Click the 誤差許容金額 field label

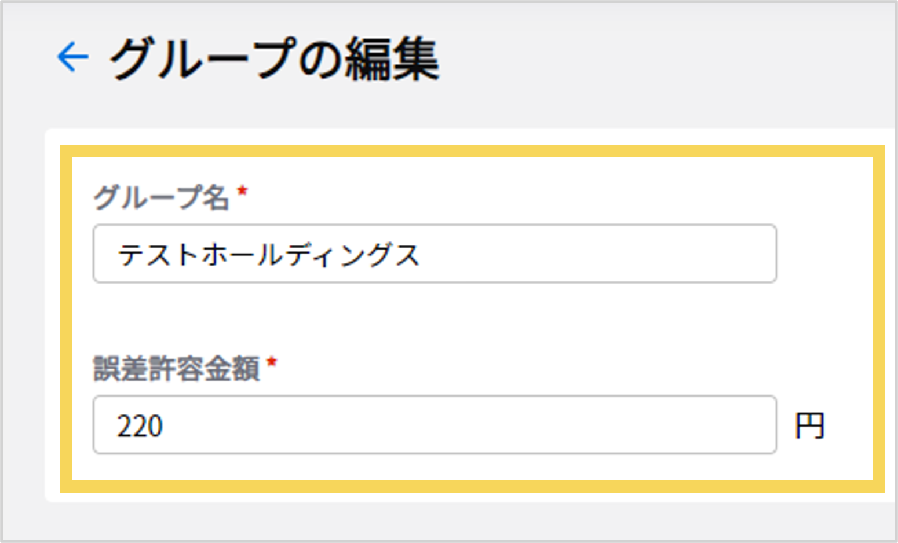tap(176, 369)
